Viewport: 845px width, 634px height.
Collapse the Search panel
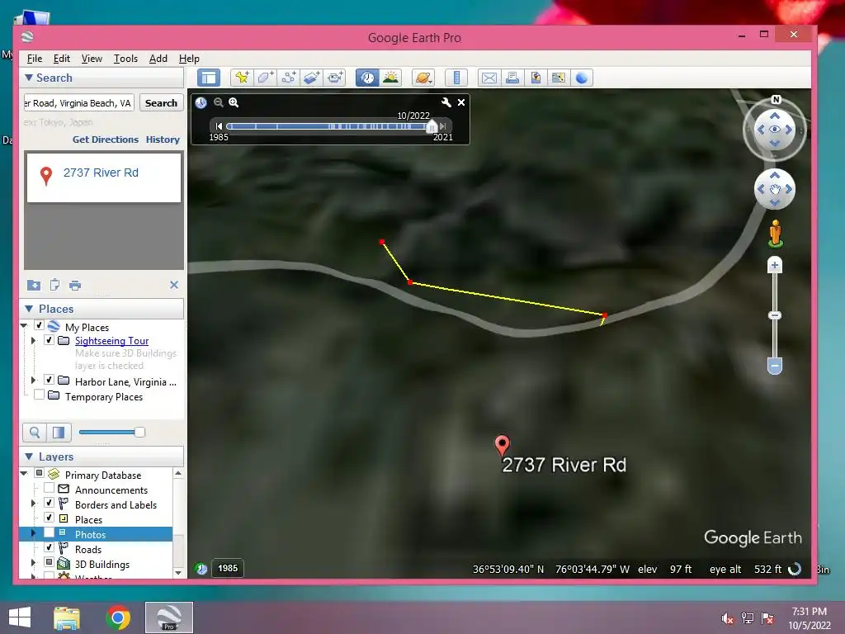(x=29, y=78)
